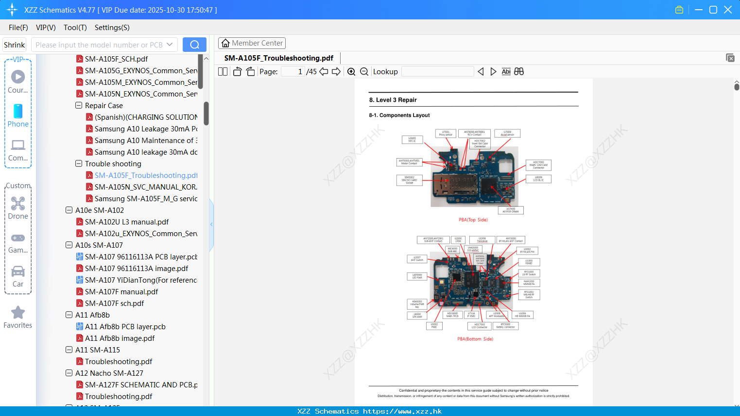Open the Tool(T) menu
Image resolution: width=740 pixels, height=416 pixels.
[75, 28]
